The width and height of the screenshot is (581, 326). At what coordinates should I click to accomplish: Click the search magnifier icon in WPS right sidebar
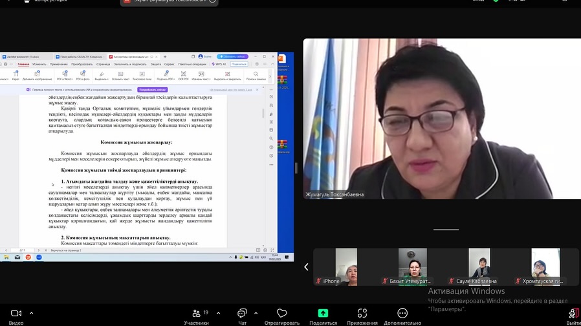coord(271,138)
